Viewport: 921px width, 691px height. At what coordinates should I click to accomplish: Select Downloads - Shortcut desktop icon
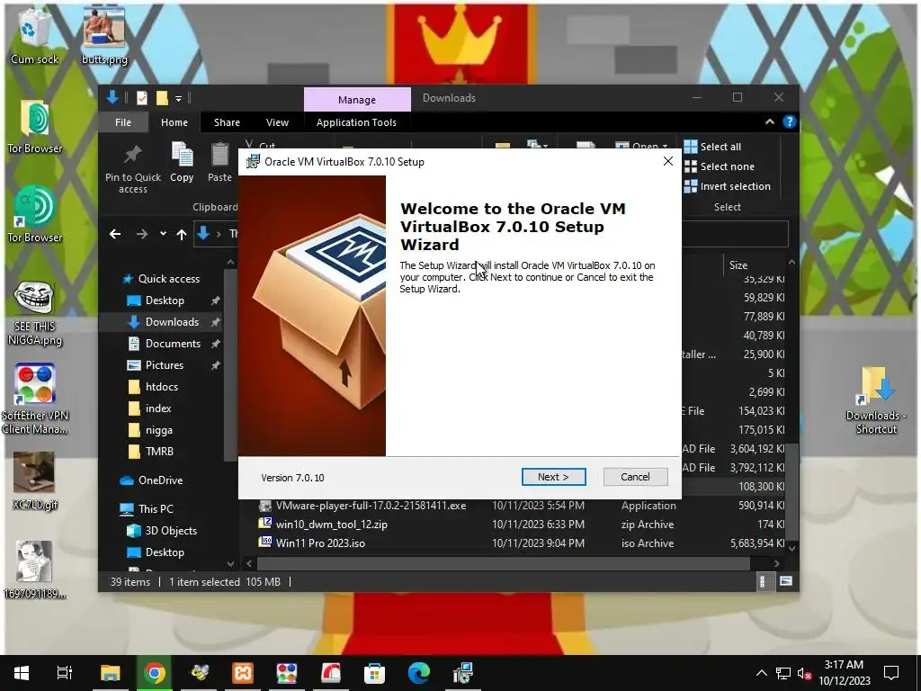(876, 400)
